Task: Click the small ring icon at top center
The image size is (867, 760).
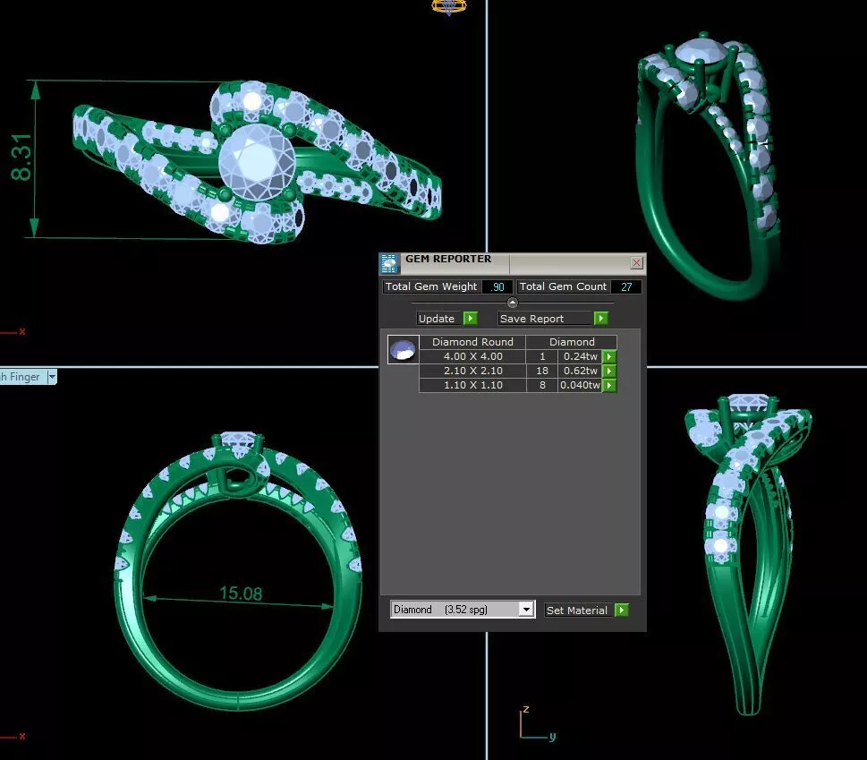Action: point(449,7)
